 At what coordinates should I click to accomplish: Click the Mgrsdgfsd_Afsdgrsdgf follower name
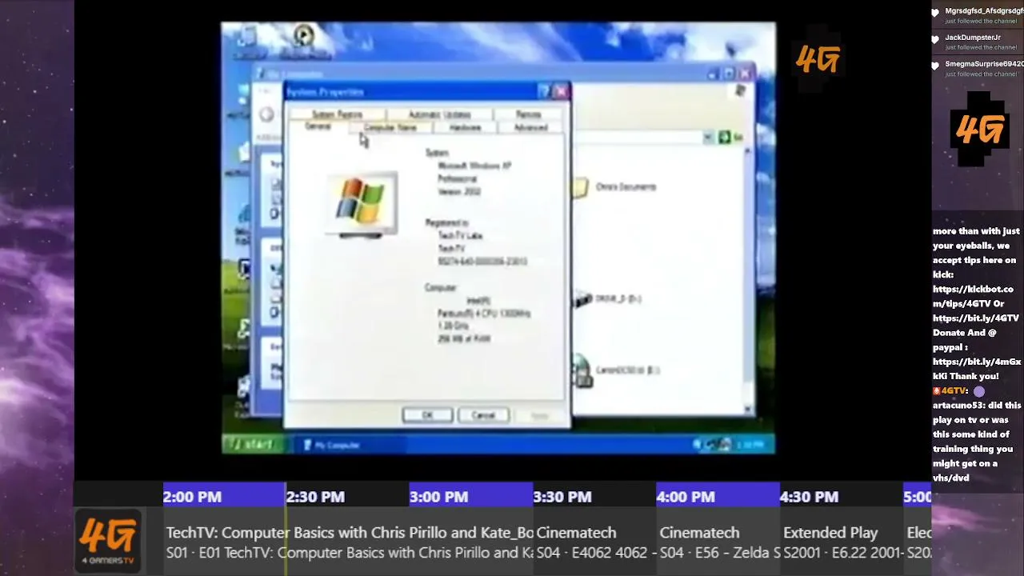pos(984,11)
